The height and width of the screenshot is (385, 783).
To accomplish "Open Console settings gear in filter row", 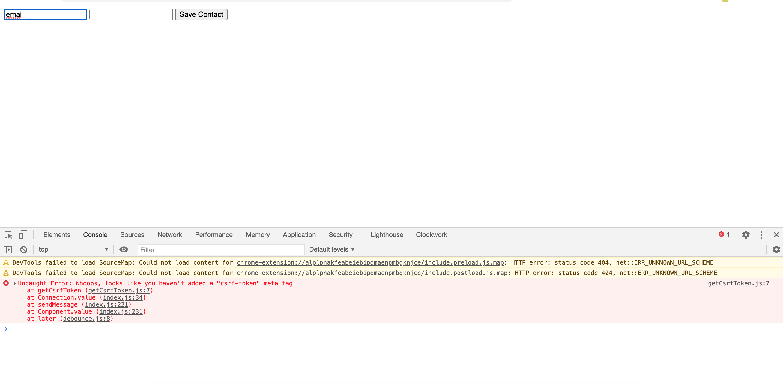I will pyautogui.click(x=776, y=249).
